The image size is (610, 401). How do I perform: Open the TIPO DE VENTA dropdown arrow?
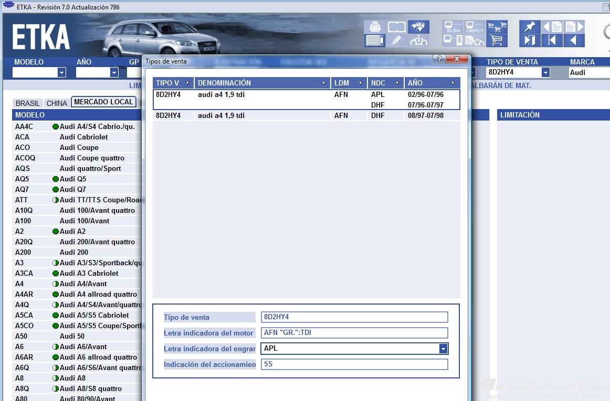(x=545, y=72)
